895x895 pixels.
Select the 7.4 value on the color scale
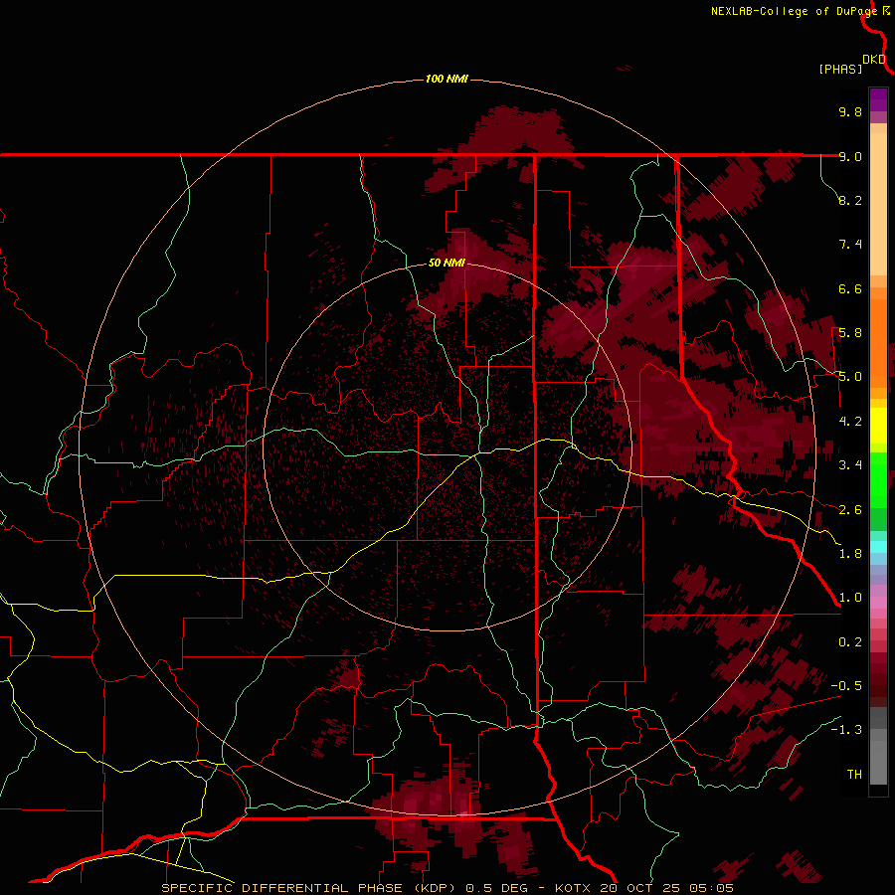[850, 245]
